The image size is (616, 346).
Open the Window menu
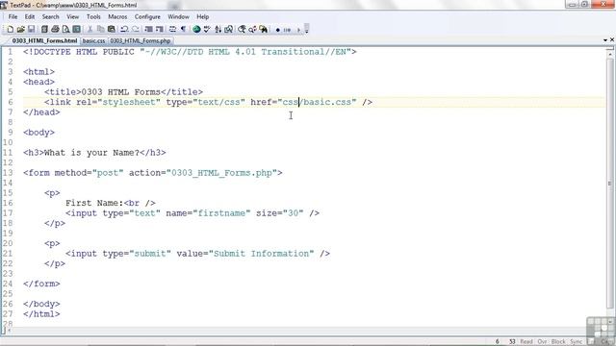178,17
